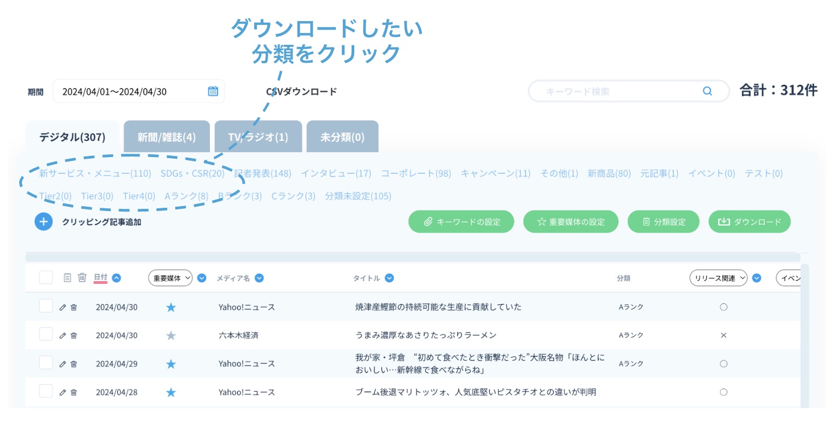The width and height of the screenshot is (834, 422).
Task: Click the header trash bulk-delete icon
Action: (82, 278)
